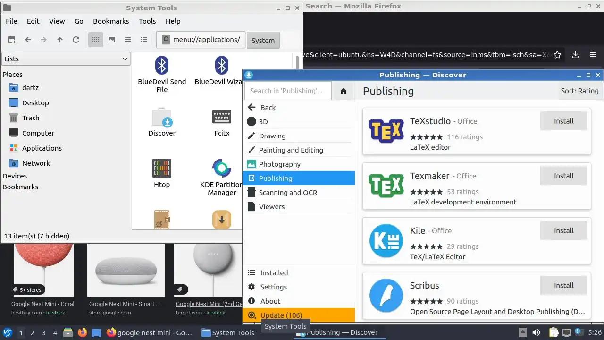Open new tab icon in System Tools toolbar

12,40
